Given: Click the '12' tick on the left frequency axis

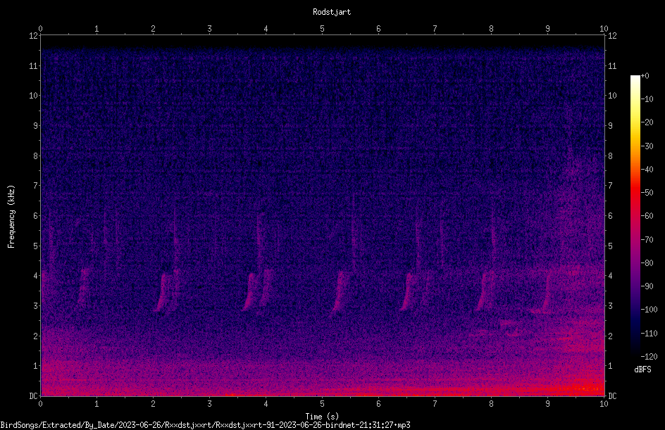Looking at the screenshot, I should pos(33,36).
